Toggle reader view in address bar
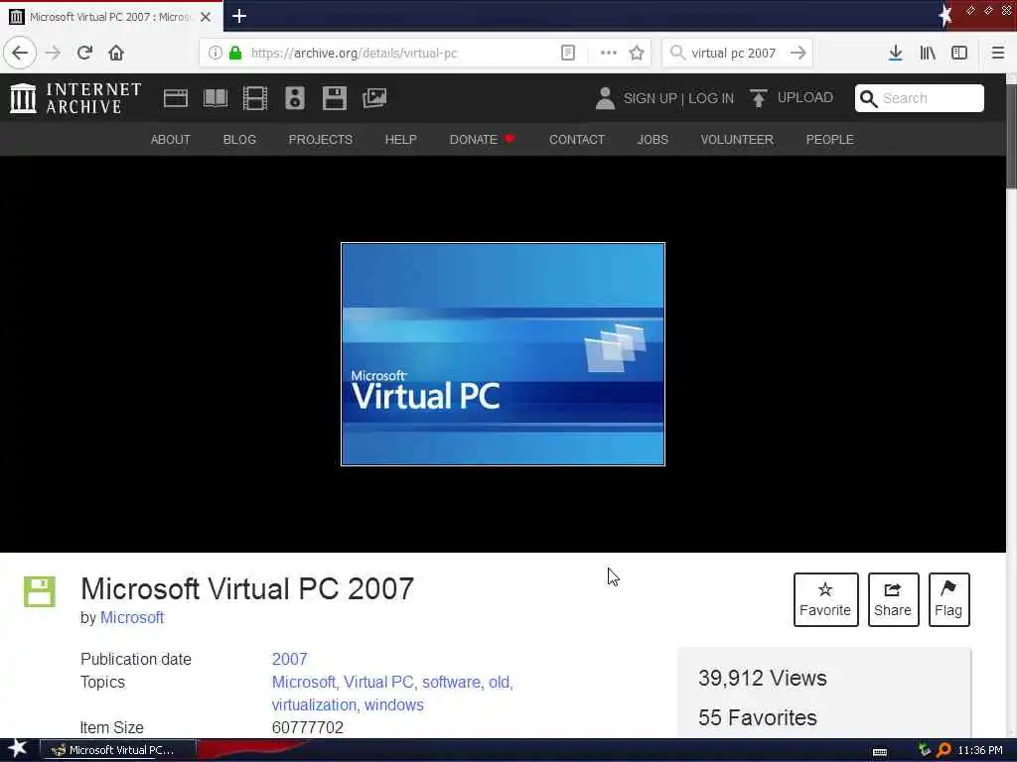Viewport: 1017px width, 762px height. [x=567, y=53]
